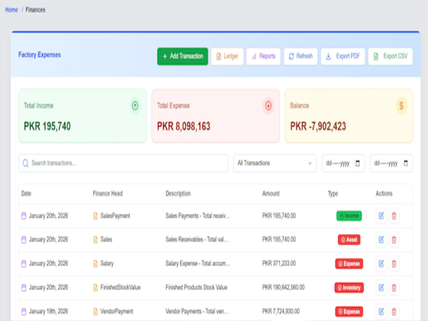This screenshot has width=428, height=321.
Task: Delete the FinishedStockValue transaction
Action: tap(394, 288)
